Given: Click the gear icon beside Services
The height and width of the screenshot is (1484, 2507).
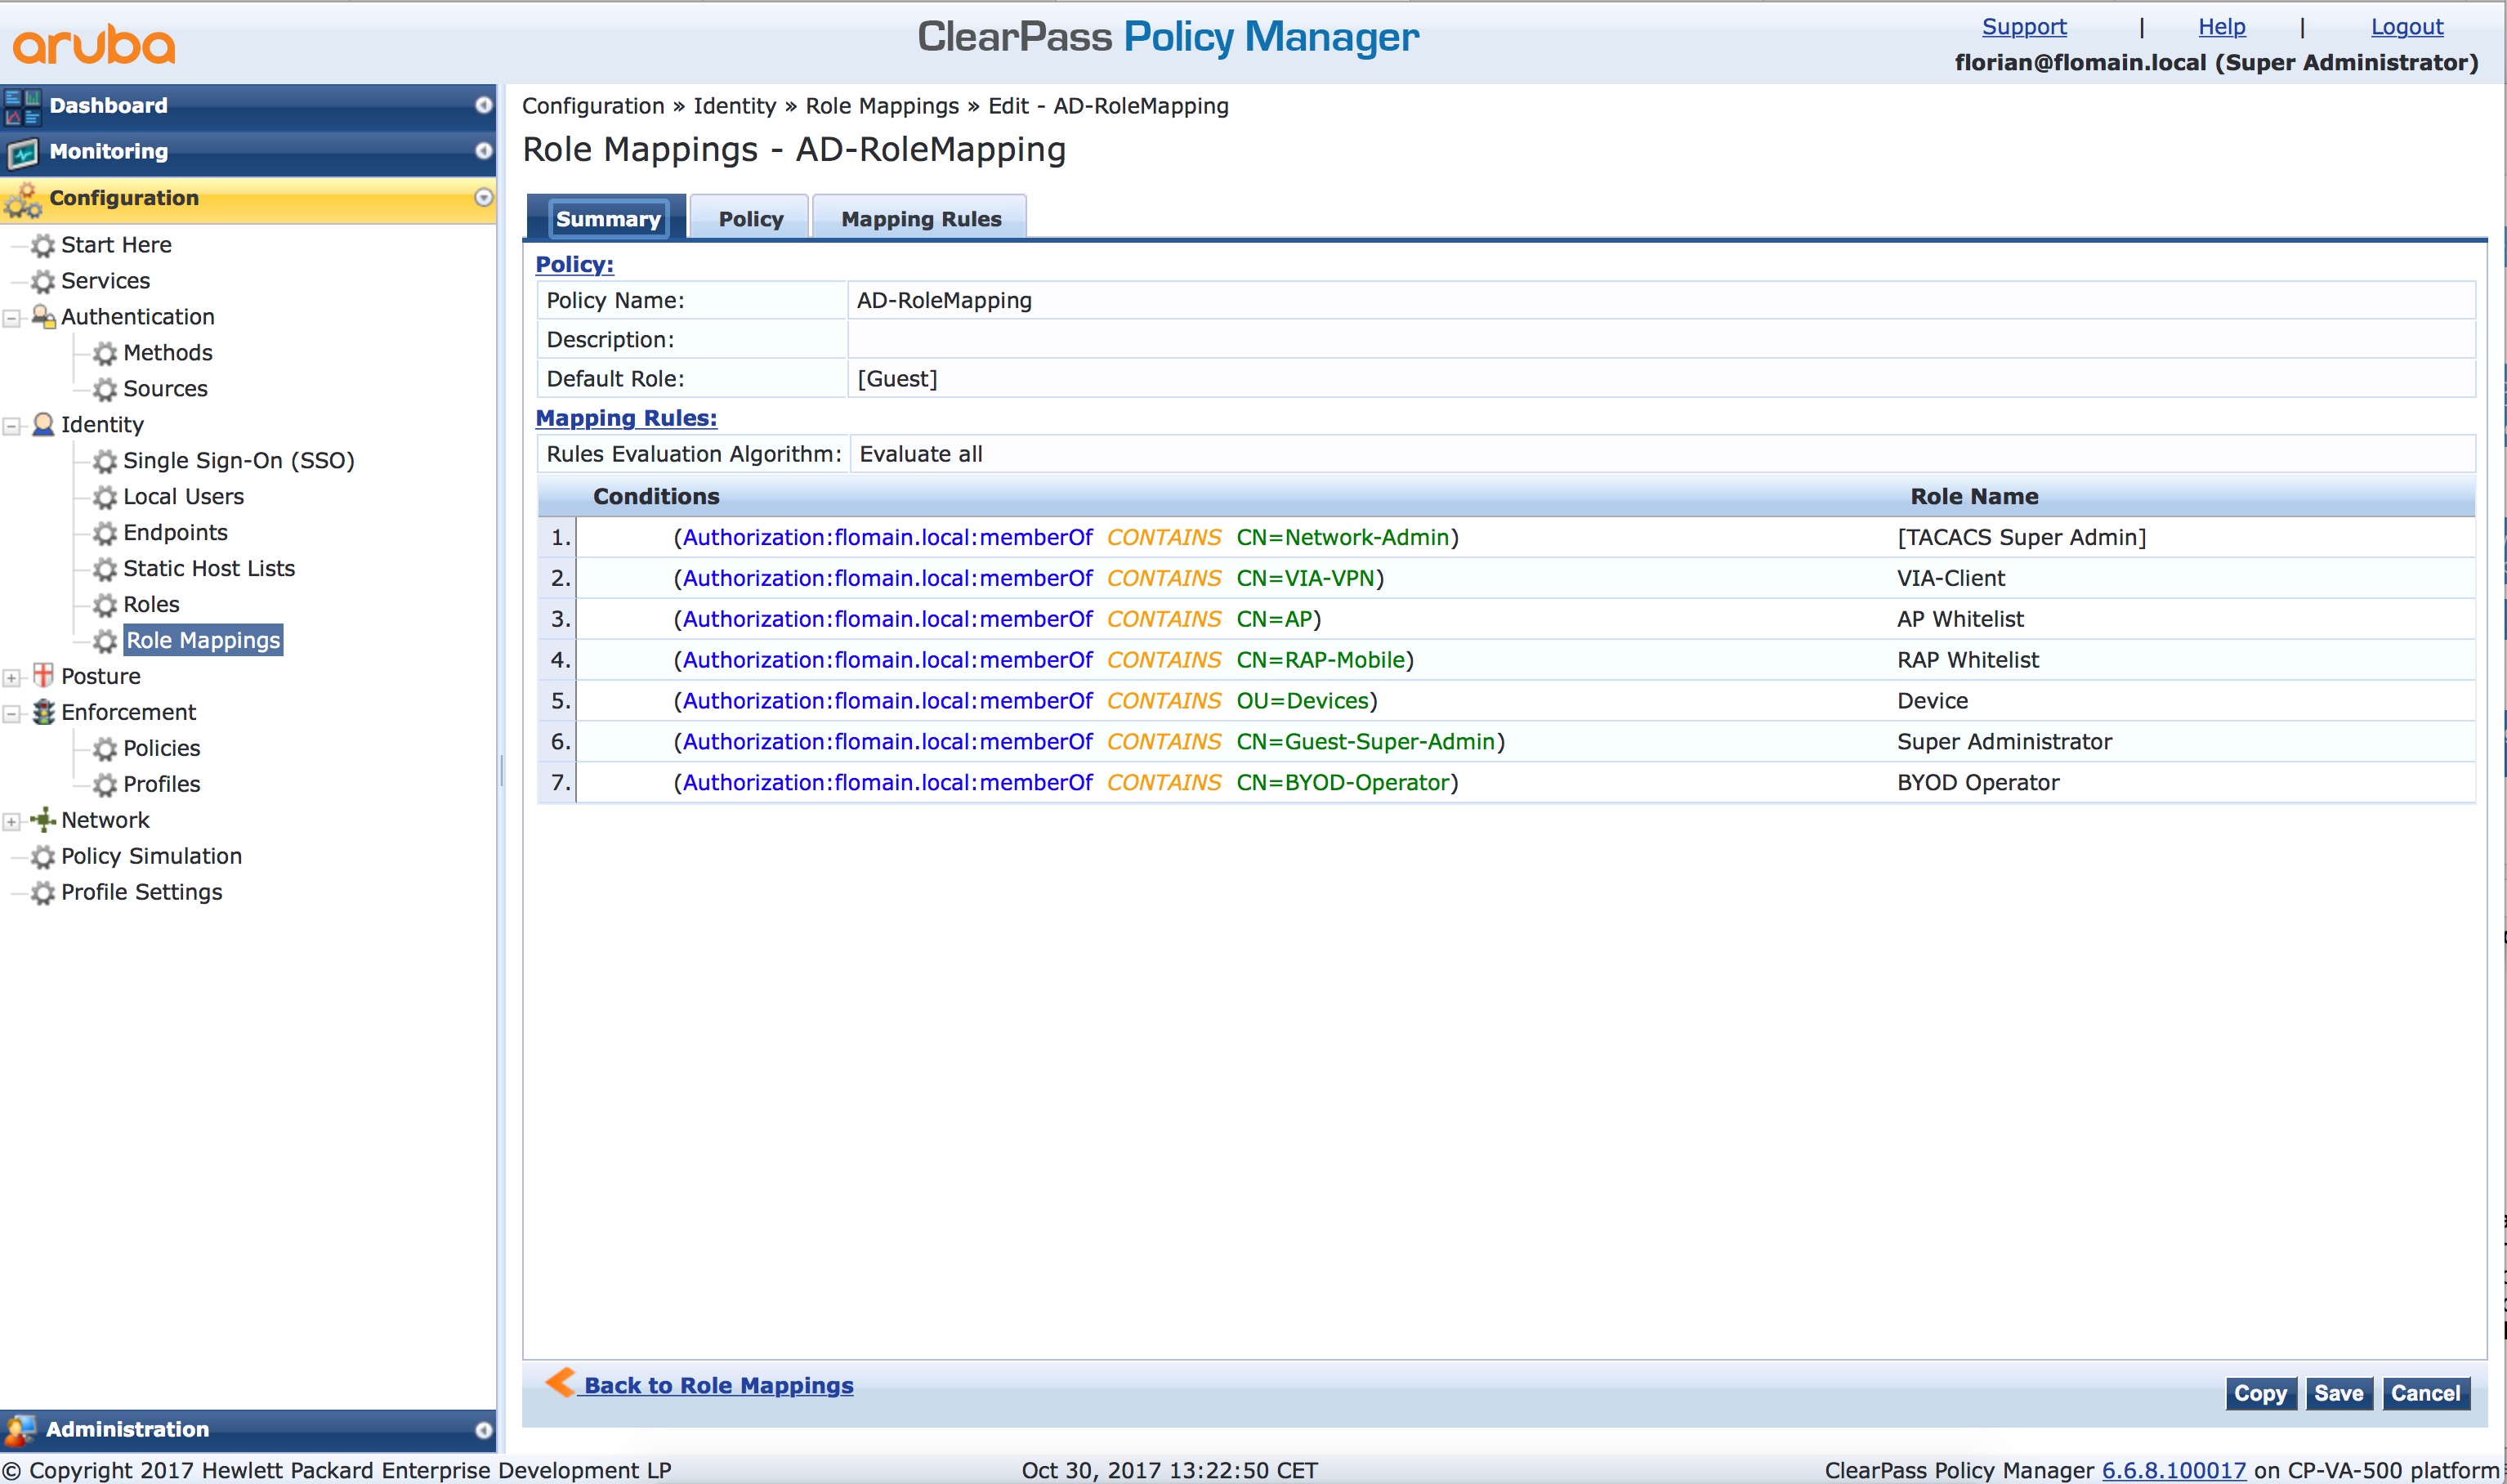Looking at the screenshot, I should (43, 281).
